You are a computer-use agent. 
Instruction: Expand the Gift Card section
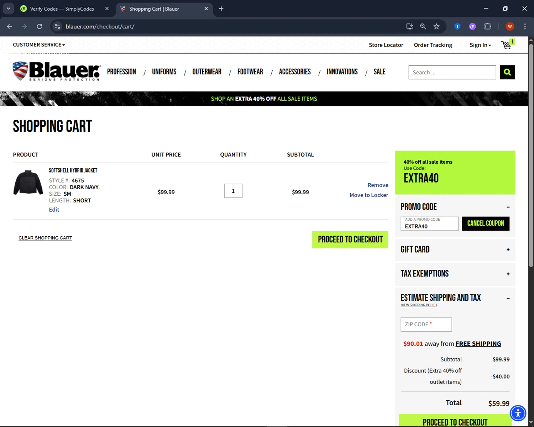click(x=508, y=250)
